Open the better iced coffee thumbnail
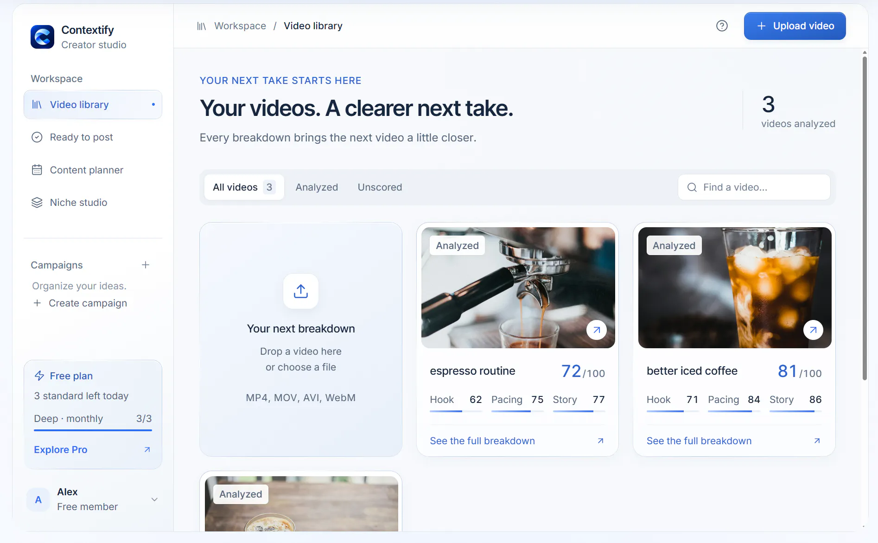Image resolution: width=878 pixels, height=543 pixels. [735, 287]
